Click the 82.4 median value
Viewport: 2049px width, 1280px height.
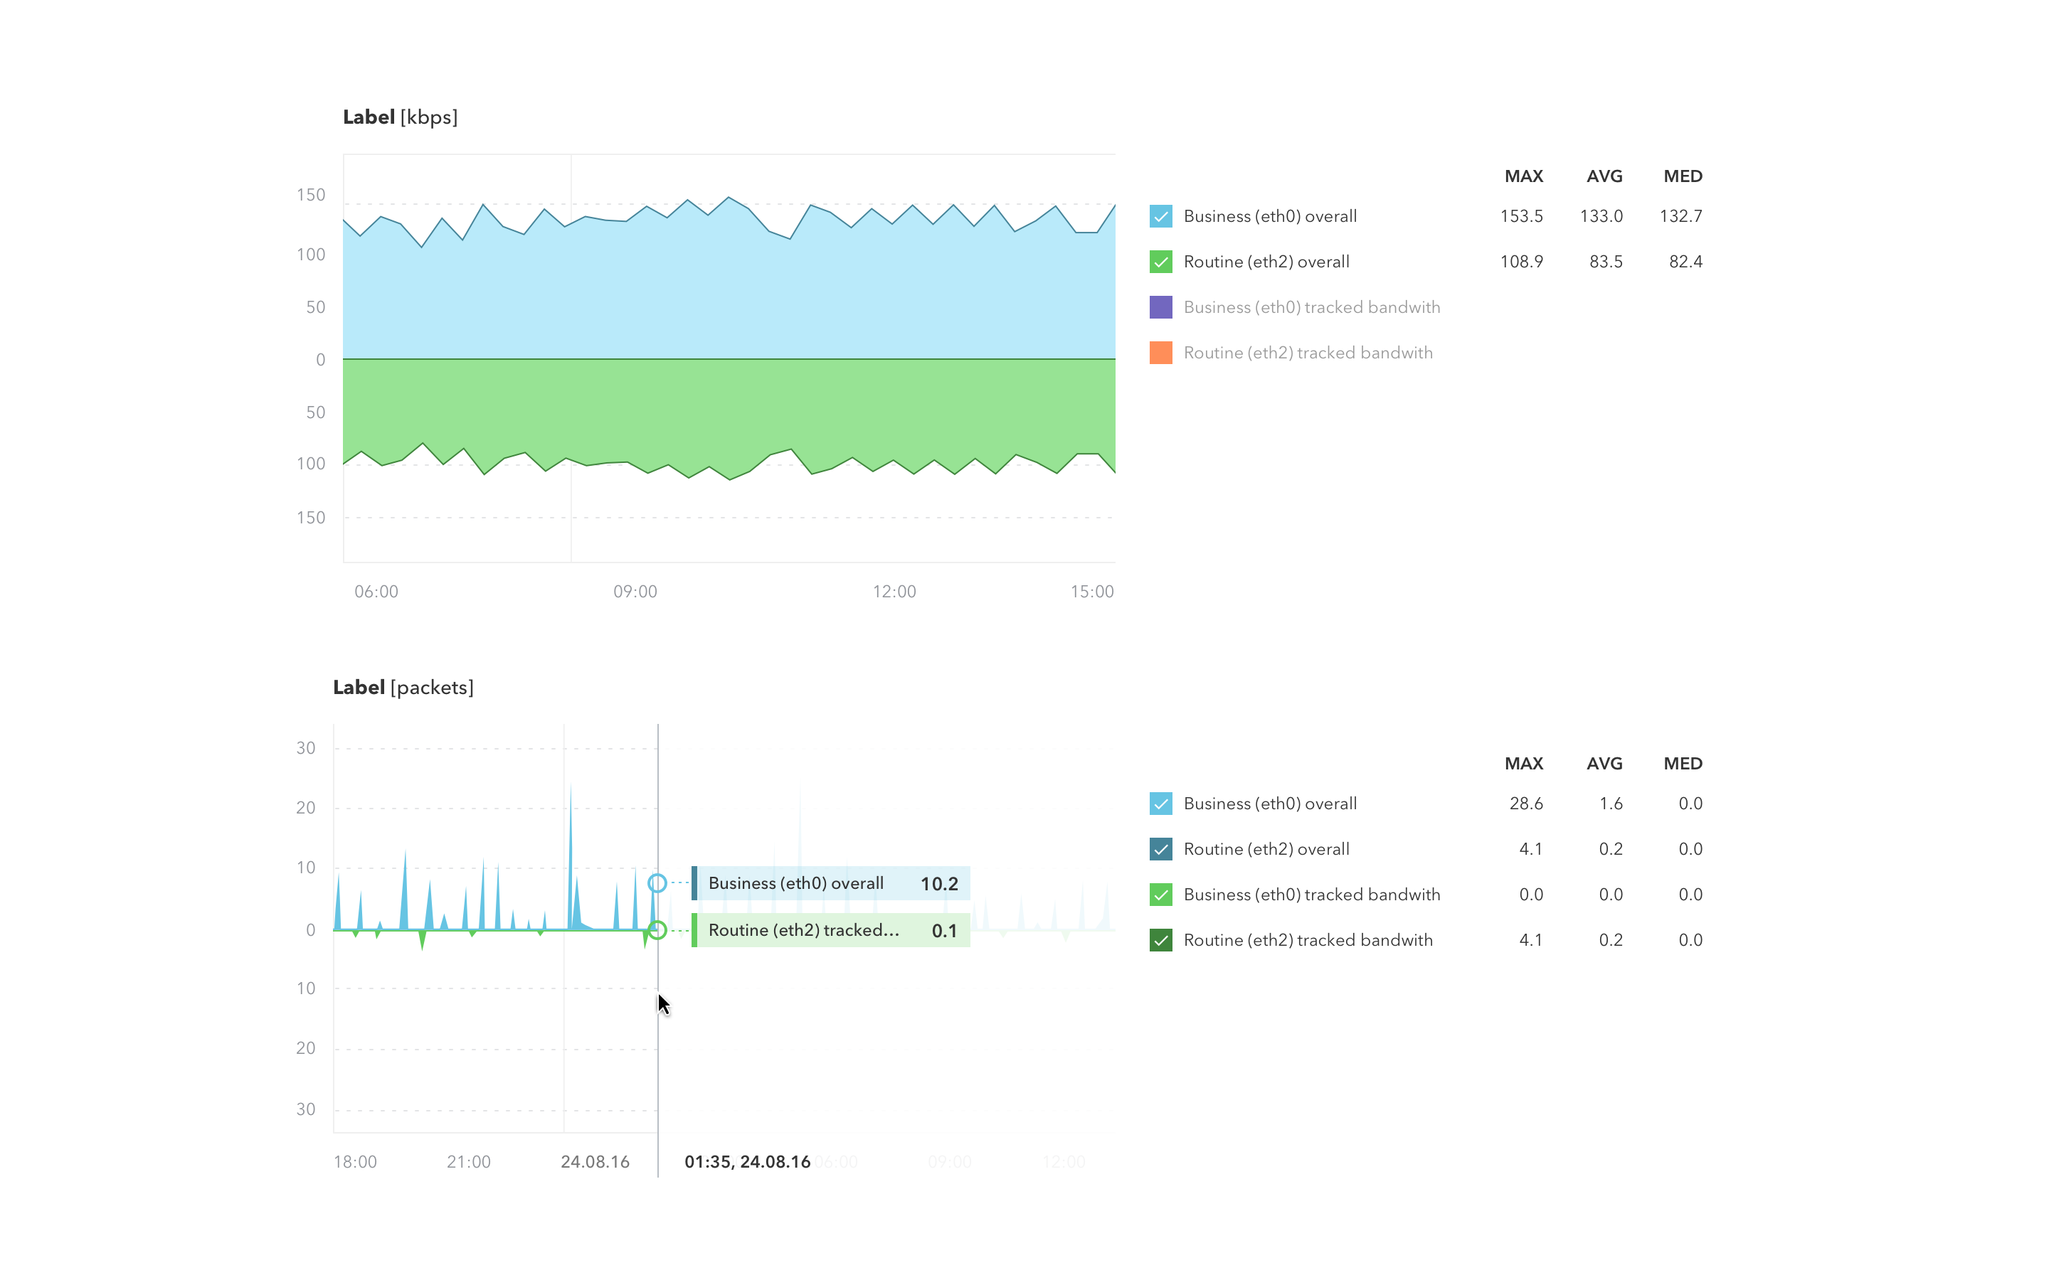[x=1685, y=262]
